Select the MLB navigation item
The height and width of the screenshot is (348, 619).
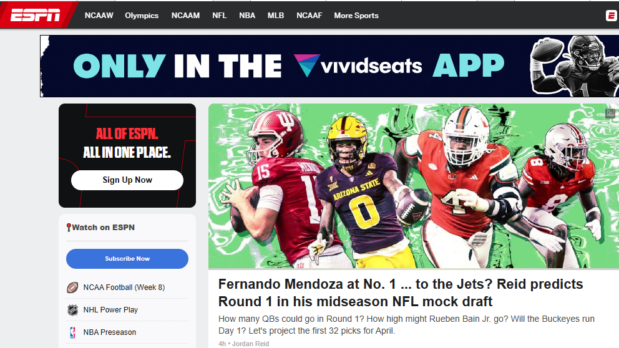pos(276,16)
